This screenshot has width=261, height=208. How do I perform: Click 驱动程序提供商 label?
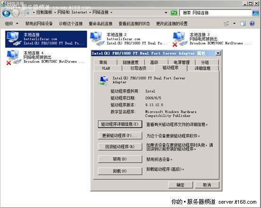tap(125, 91)
